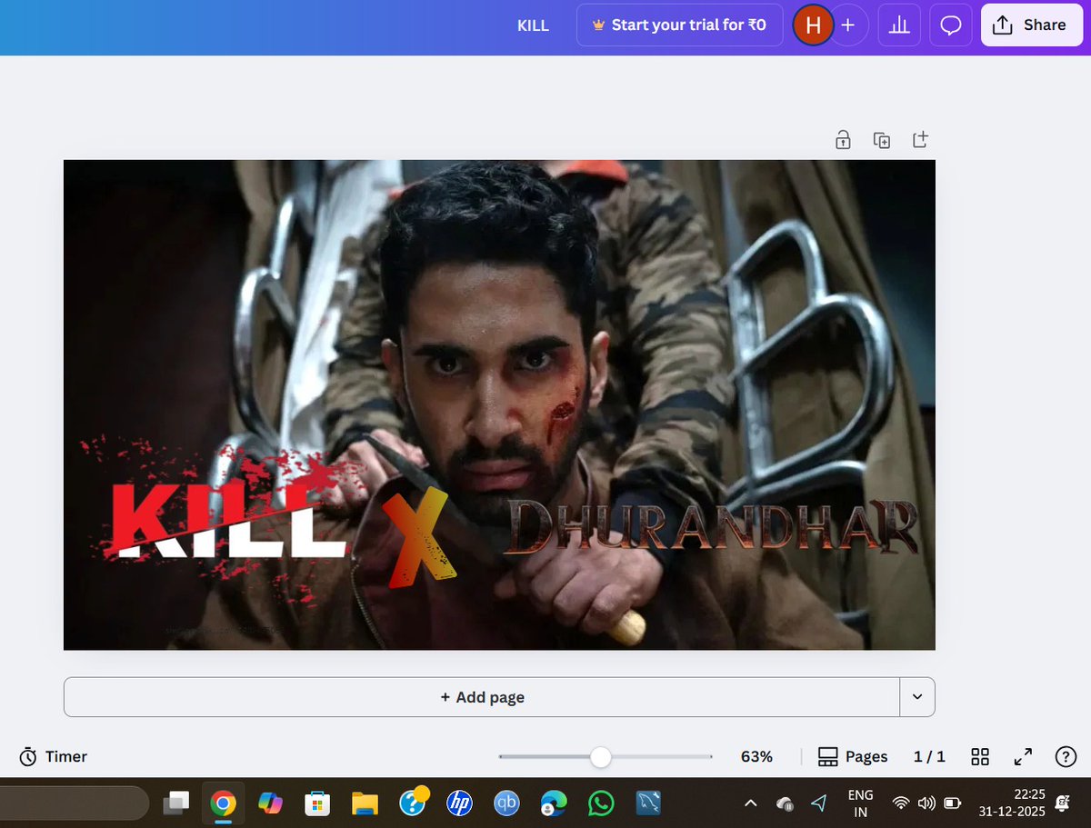Open Task View in taskbar
The height and width of the screenshot is (828, 1091).
[x=176, y=803]
